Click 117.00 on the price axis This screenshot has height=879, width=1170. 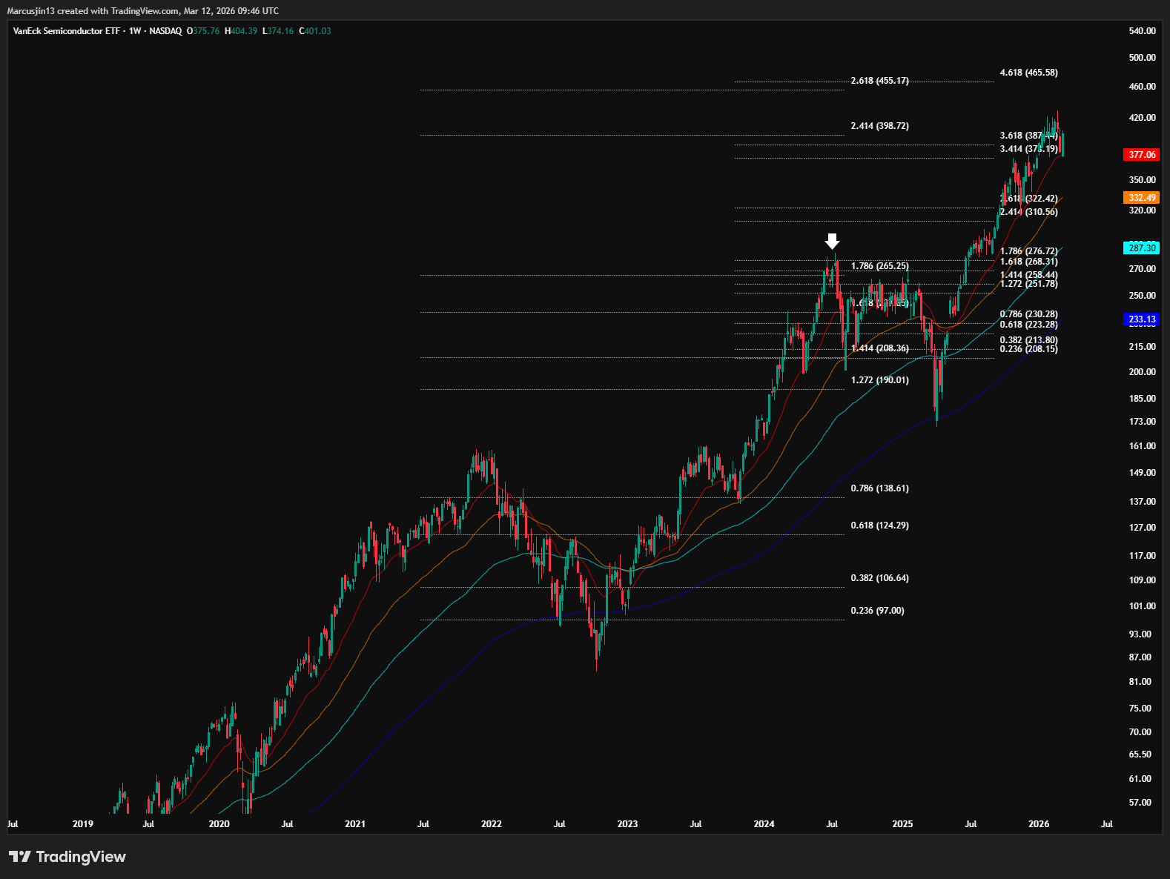pos(1142,556)
